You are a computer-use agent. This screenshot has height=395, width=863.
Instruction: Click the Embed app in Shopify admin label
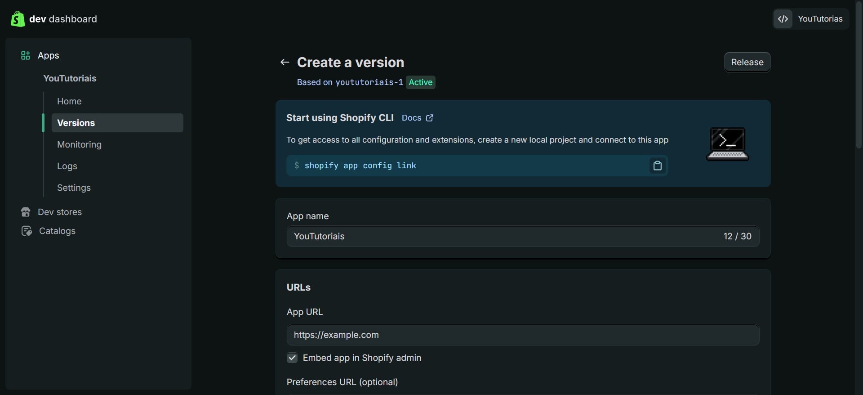[x=362, y=358]
